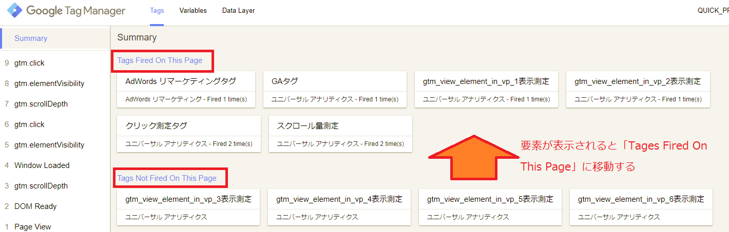Open the GAタグ tag card

335,90
